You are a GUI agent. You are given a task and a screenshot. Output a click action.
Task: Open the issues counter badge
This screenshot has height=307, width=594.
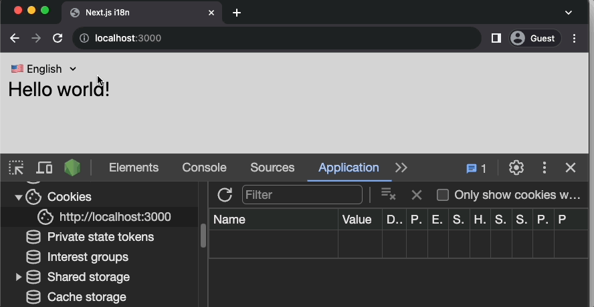(x=476, y=168)
